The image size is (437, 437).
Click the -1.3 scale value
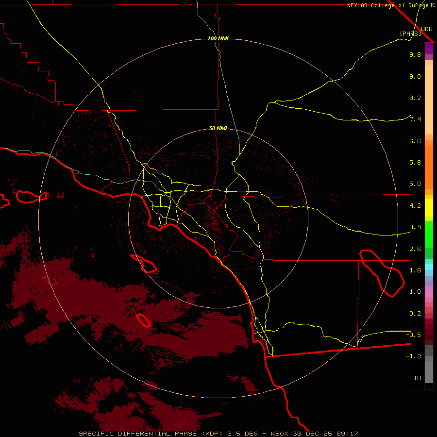tap(413, 356)
